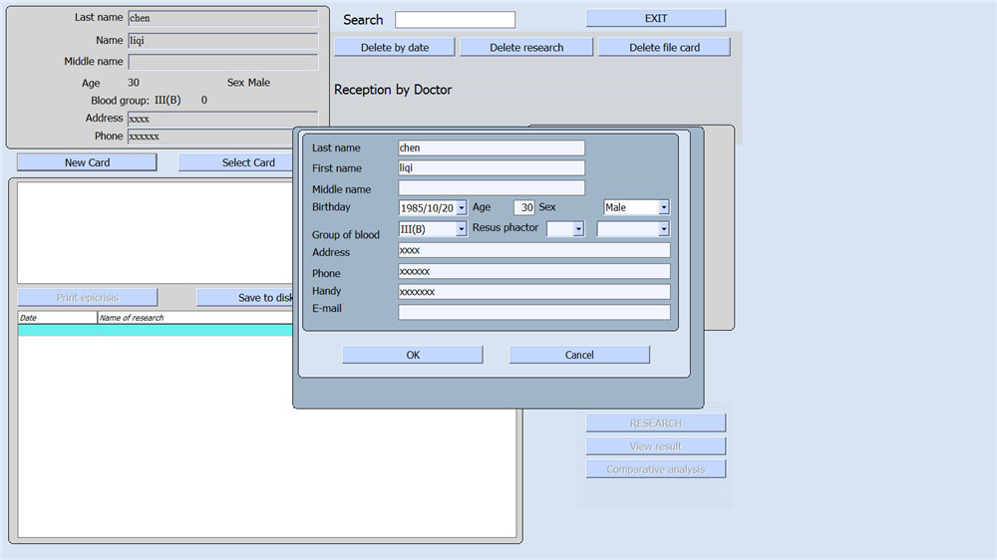997x560 pixels.
Task: Open the Group of blood dropdown
Action: click(x=461, y=229)
